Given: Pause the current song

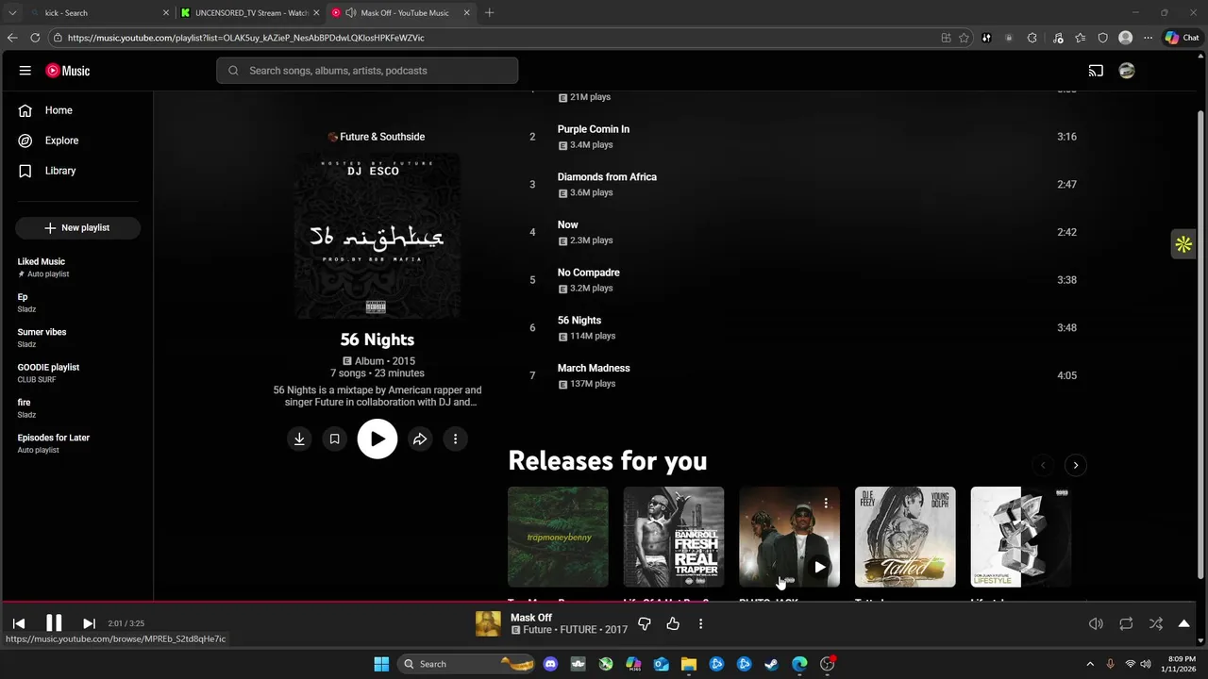Looking at the screenshot, I should [x=54, y=623].
